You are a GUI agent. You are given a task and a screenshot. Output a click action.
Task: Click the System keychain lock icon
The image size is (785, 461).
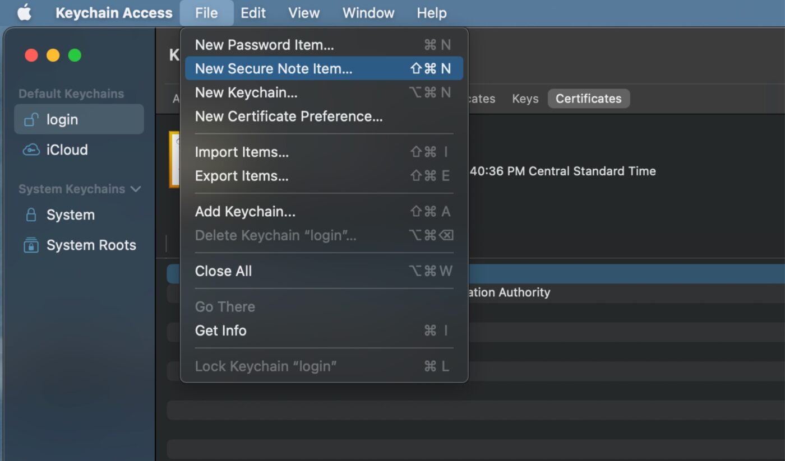(x=31, y=215)
